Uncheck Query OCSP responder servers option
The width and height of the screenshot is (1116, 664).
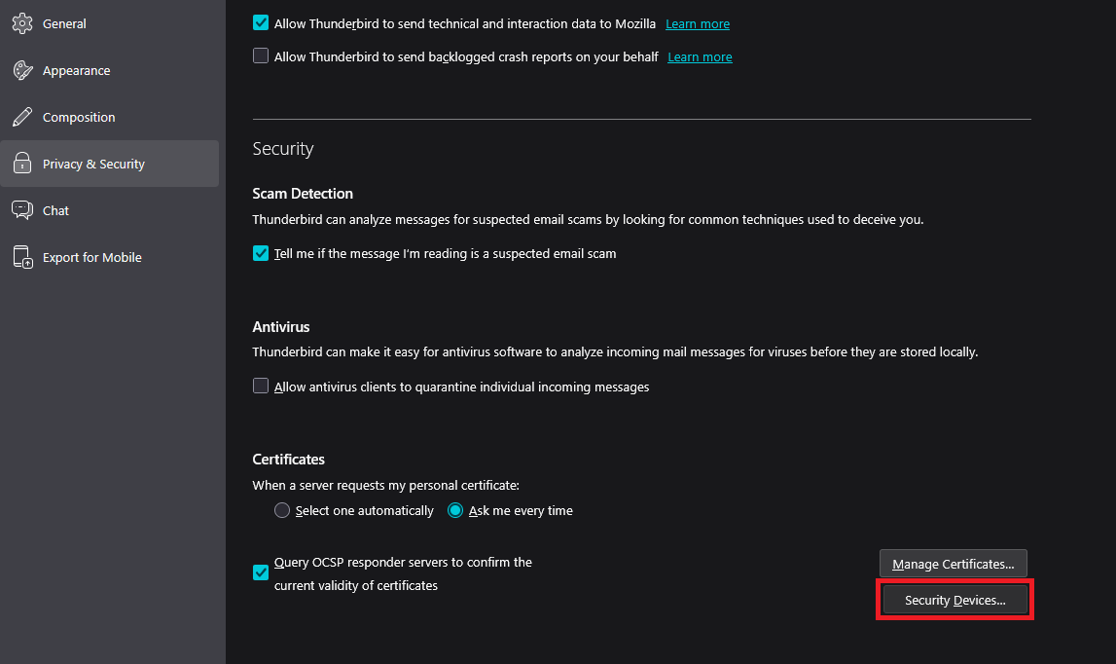261,572
